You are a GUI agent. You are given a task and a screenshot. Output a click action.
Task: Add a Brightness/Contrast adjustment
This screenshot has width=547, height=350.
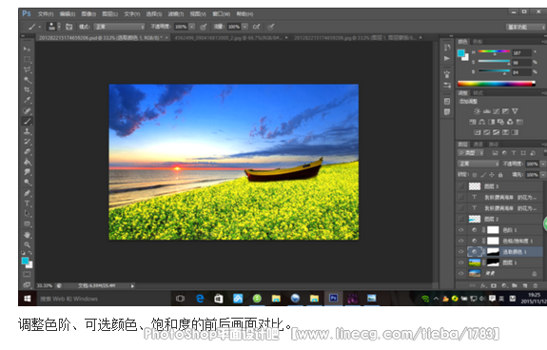pyautogui.click(x=477, y=111)
